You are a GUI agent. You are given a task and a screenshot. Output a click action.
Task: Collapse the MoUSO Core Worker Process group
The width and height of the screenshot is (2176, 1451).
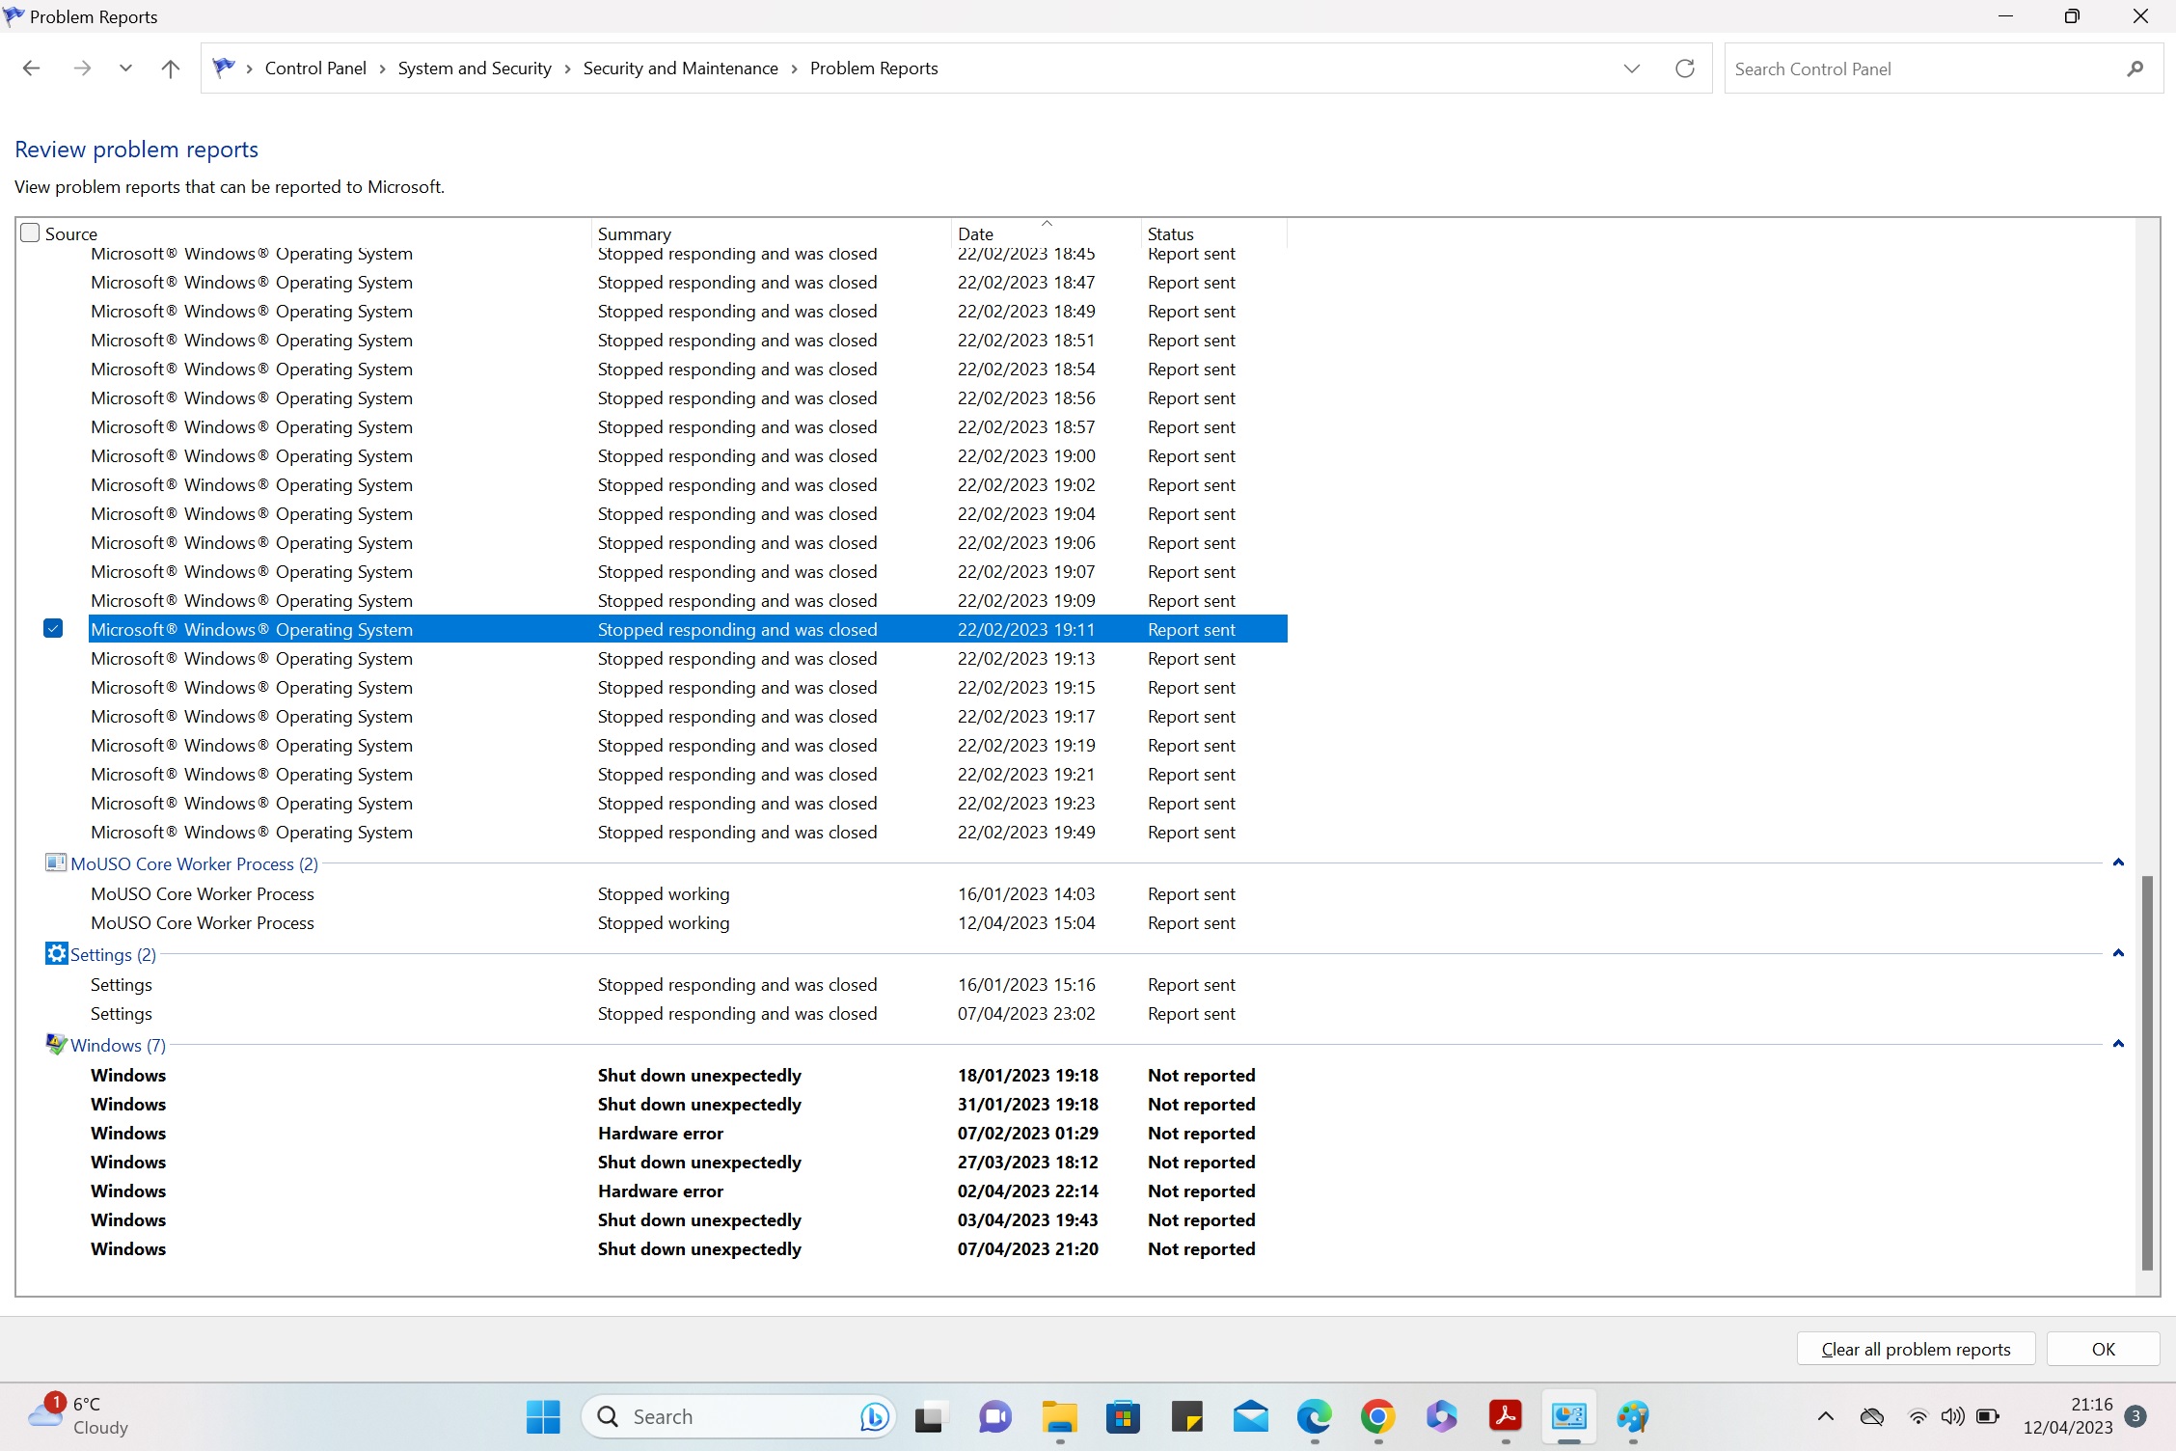tap(2118, 862)
